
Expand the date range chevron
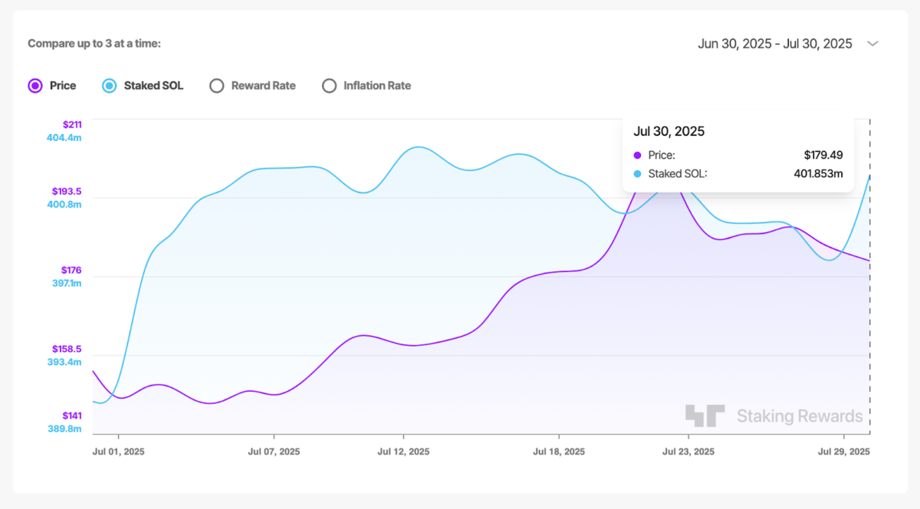pyautogui.click(x=872, y=44)
